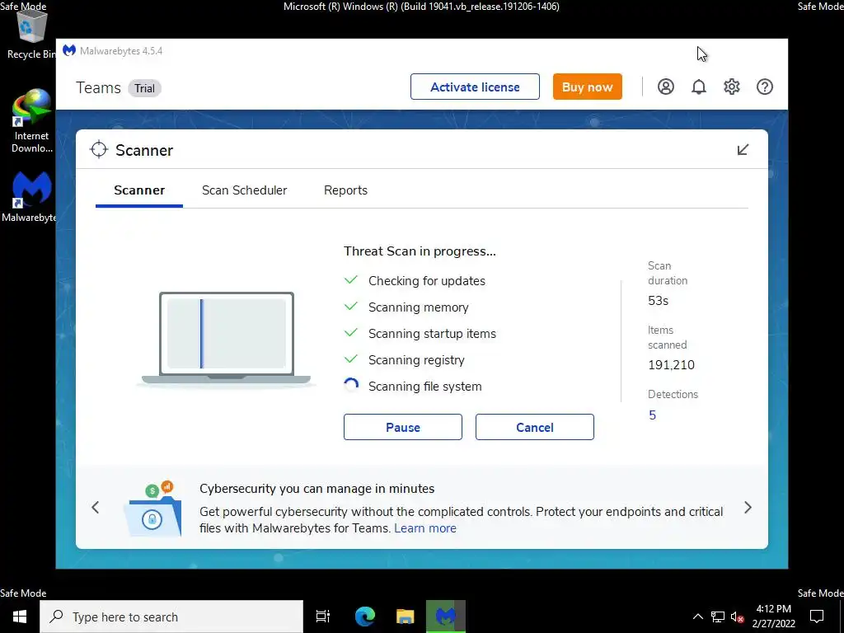Launch Microsoft Edge from taskbar
The image size is (844, 633).
tap(365, 617)
